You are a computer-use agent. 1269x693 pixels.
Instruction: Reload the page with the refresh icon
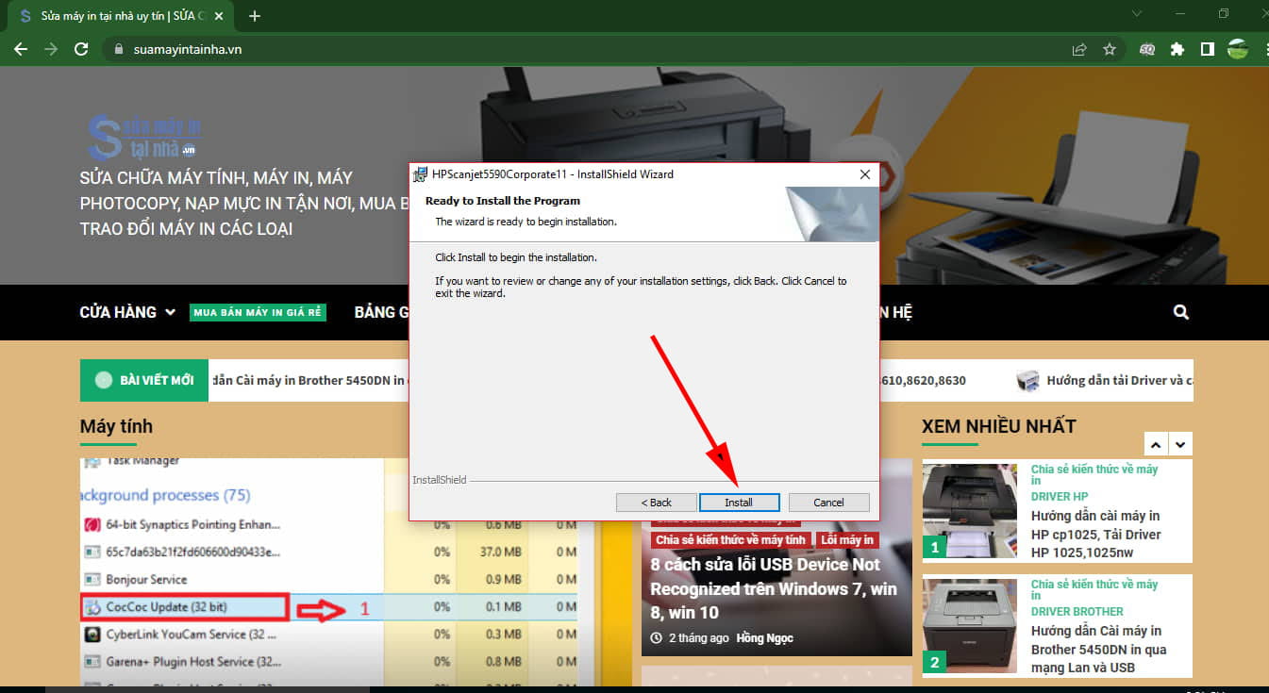pos(81,49)
